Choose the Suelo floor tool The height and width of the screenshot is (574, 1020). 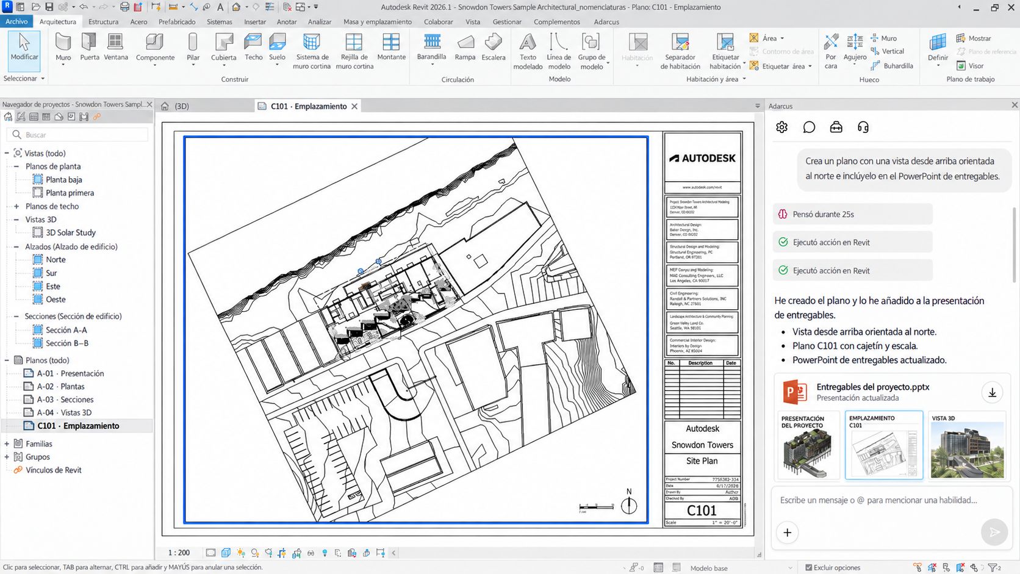click(277, 48)
